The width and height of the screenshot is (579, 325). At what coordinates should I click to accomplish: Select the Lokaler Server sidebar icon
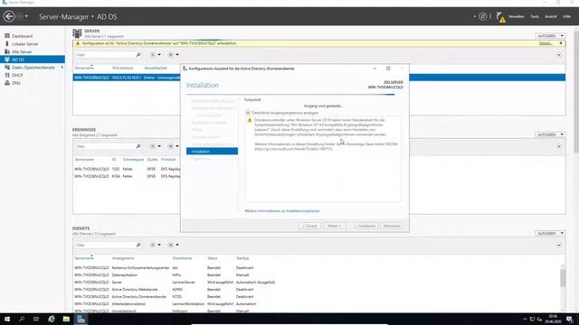[7, 43]
